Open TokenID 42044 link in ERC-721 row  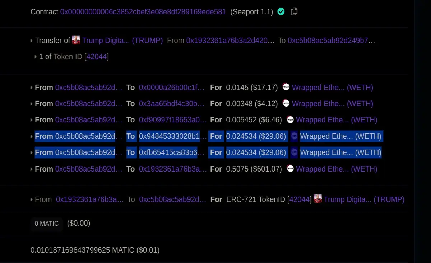pos(299,199)
